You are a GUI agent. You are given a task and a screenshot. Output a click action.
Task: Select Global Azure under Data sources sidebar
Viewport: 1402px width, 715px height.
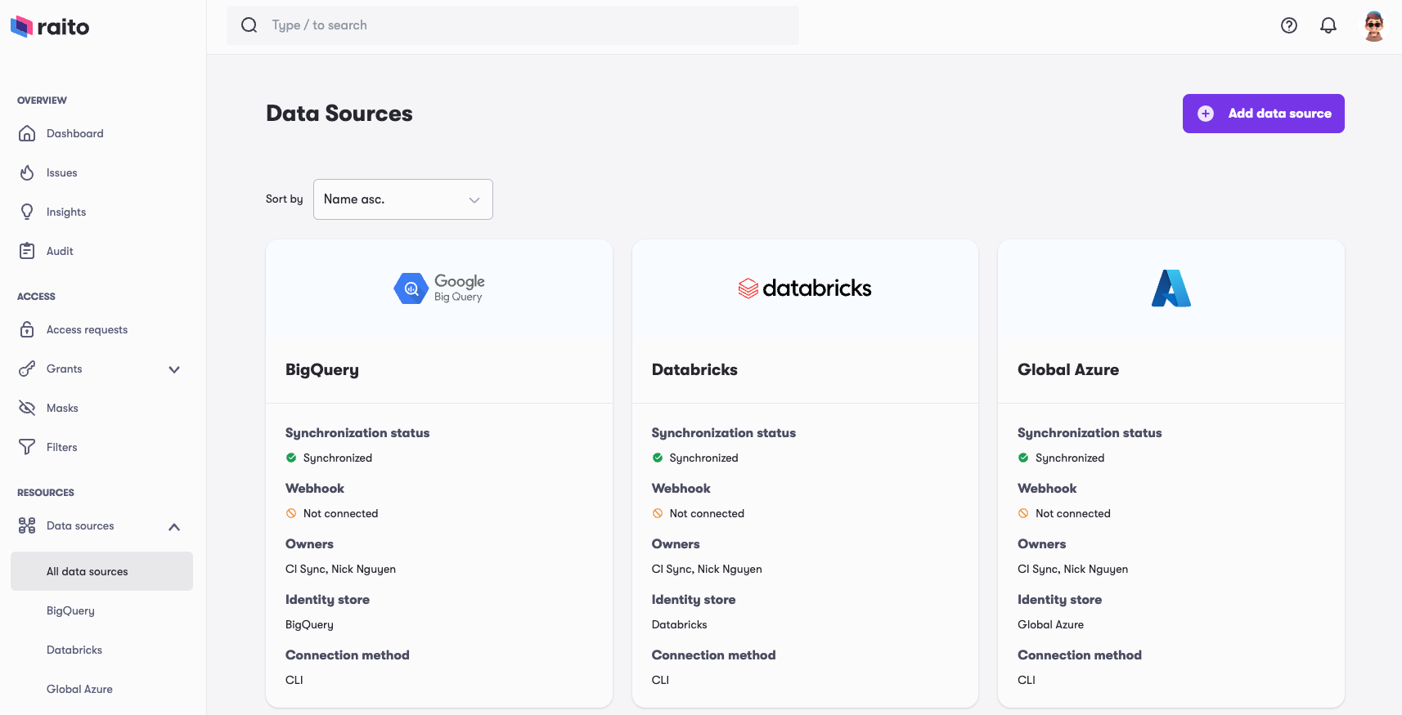coord(79,689)
